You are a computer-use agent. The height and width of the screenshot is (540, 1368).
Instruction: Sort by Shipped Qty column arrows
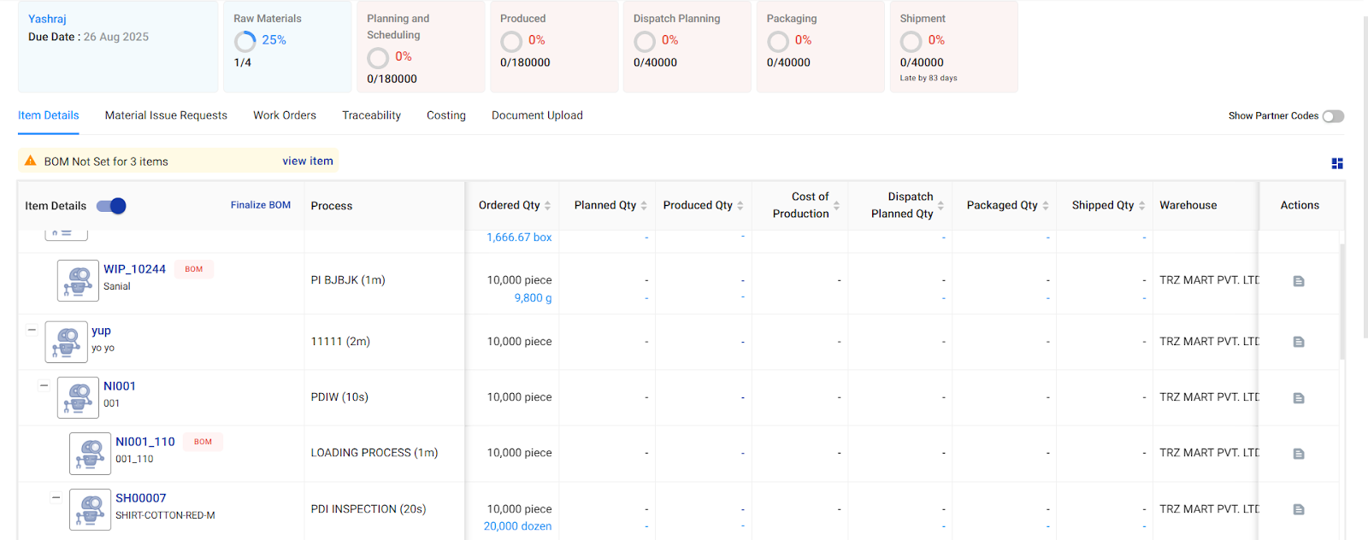point(1141,206)
